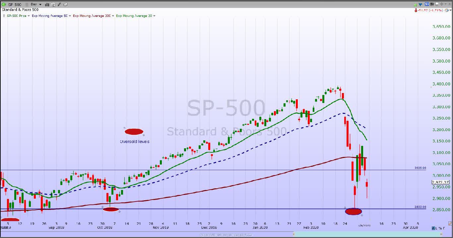The height and width of the screenshot is (238, 453).
Task: Open Exp Moving Average 20 legend dropdown
Action: click(x=154, y=16)
